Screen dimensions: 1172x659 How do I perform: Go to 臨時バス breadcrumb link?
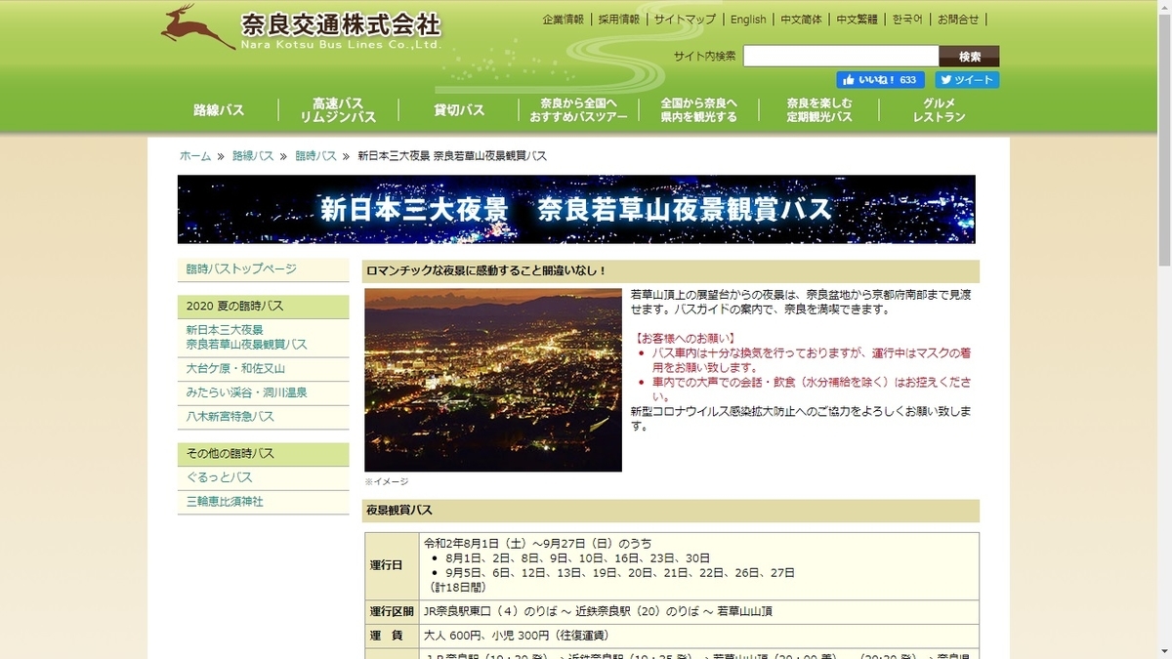click(315, 156)
